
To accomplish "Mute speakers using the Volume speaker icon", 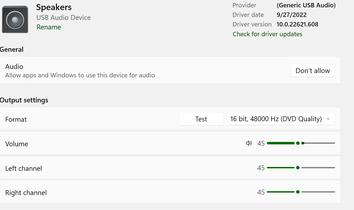I will (x=249, y=143).
